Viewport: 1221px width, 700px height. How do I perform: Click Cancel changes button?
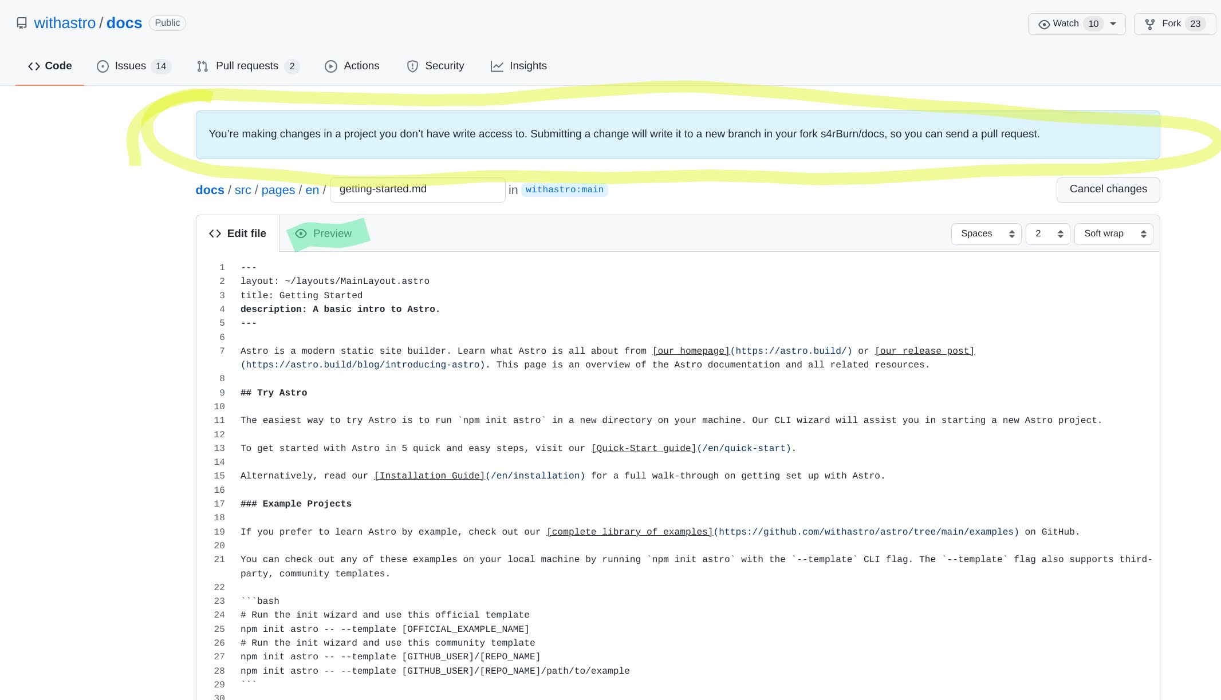click(x=1108, y=189)
